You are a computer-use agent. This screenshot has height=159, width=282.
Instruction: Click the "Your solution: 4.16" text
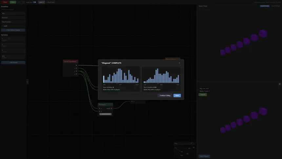coord(150,87)
